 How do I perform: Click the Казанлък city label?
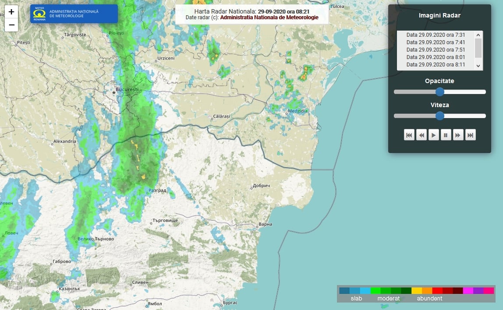[70, 289]
